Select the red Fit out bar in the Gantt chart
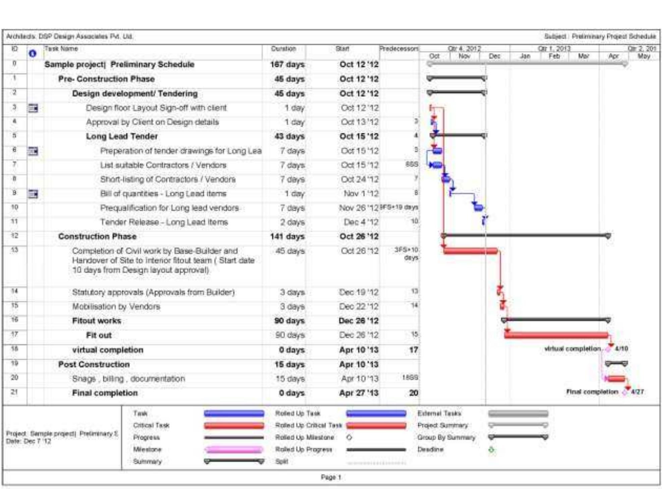 coord(557,334)
